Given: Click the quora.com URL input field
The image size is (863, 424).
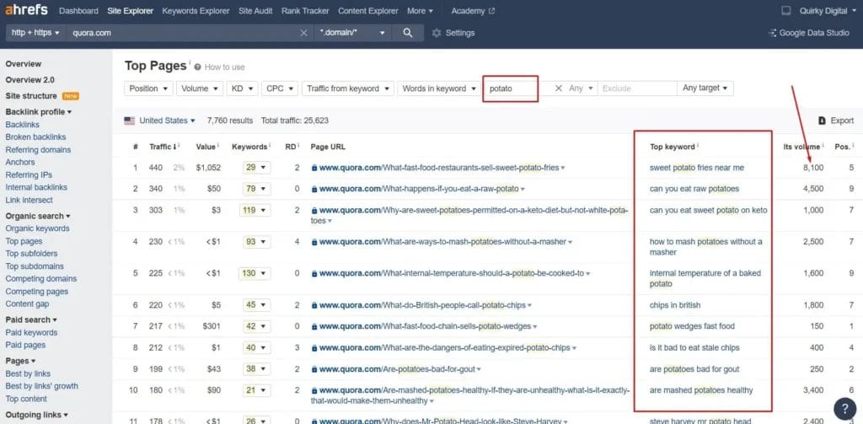Looking at the screenshot, I should [185, 33].
